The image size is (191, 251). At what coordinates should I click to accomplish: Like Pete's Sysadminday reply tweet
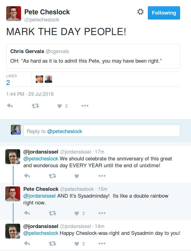pyautogui.click(x=77, y=213)
